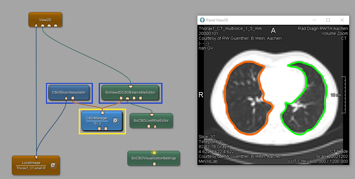Click the top triangle output of LocalImage
This screenshot has width=355, height=179.
click(x=36, y=158)
